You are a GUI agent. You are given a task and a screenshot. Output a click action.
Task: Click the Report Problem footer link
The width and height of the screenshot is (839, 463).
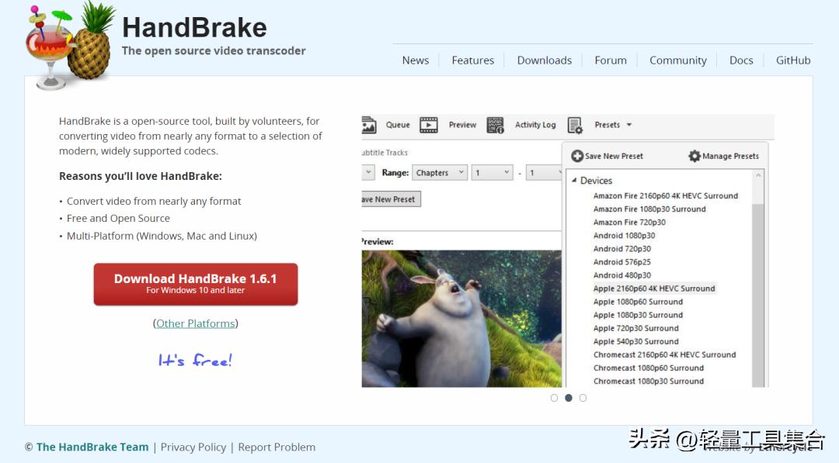pyautogui.click(x=277, y=447)
